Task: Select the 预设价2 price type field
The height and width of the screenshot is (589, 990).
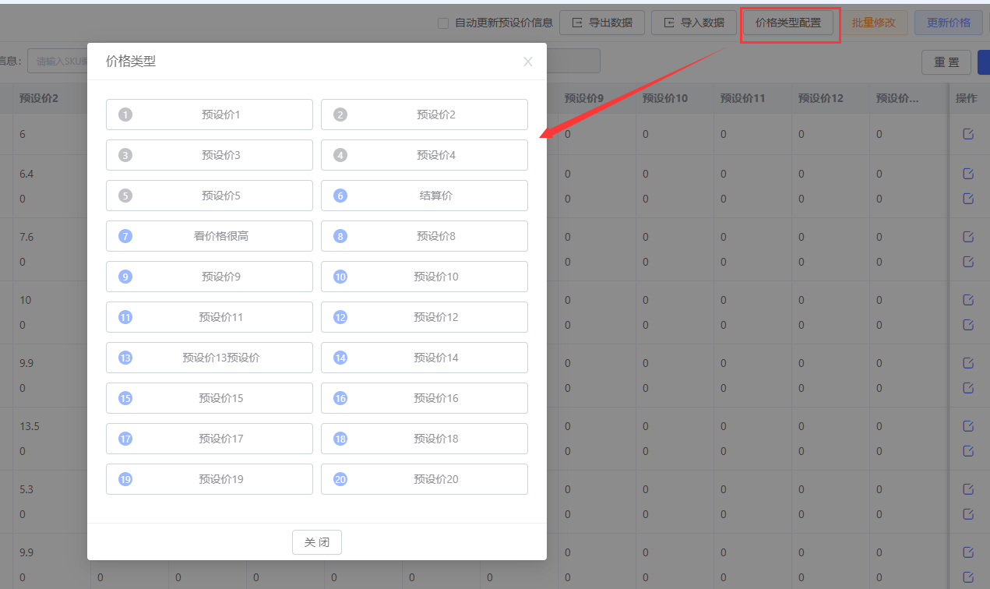Action: pyautogui.click(x=425, y=115)
